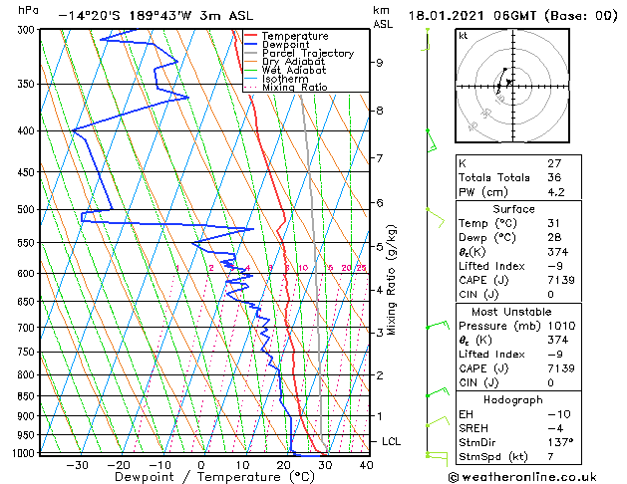Click the wind barb at 400 hPa level

click(432, 140)
